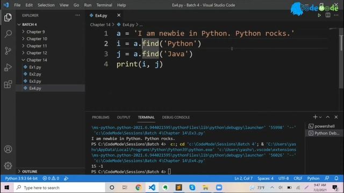Screen dimensions: 344x193
Task: Open notifications bell in status bar
Action: click(336, 179)
